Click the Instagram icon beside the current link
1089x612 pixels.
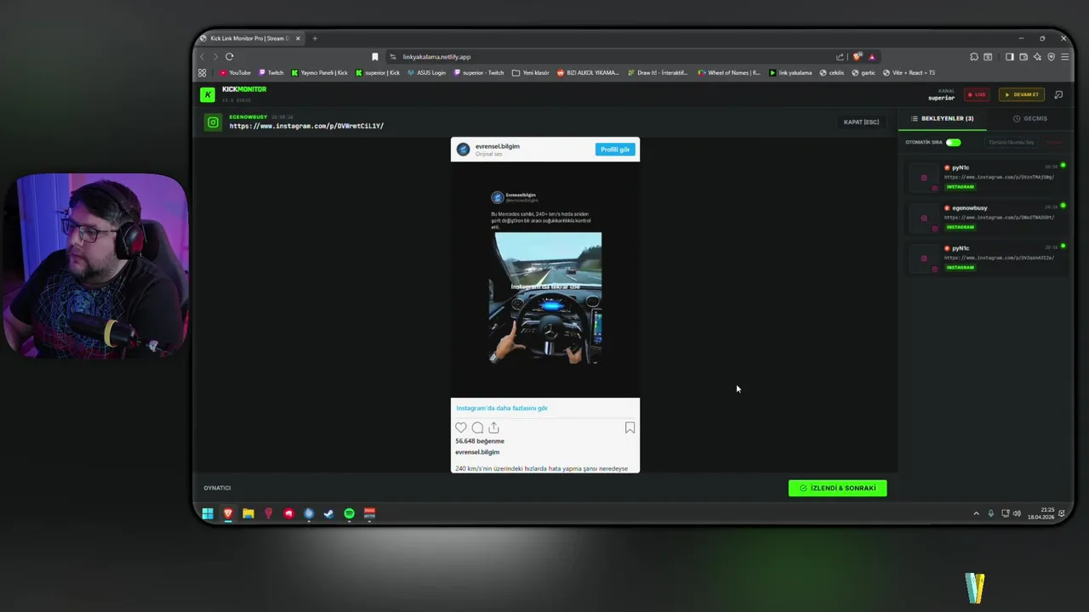[x=213, y=122]
